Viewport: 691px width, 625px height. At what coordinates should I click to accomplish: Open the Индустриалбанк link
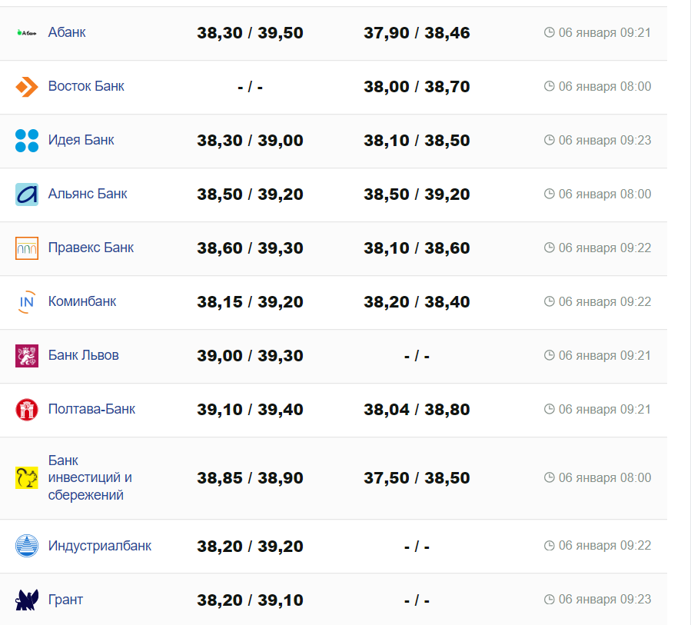click(100, 546)
